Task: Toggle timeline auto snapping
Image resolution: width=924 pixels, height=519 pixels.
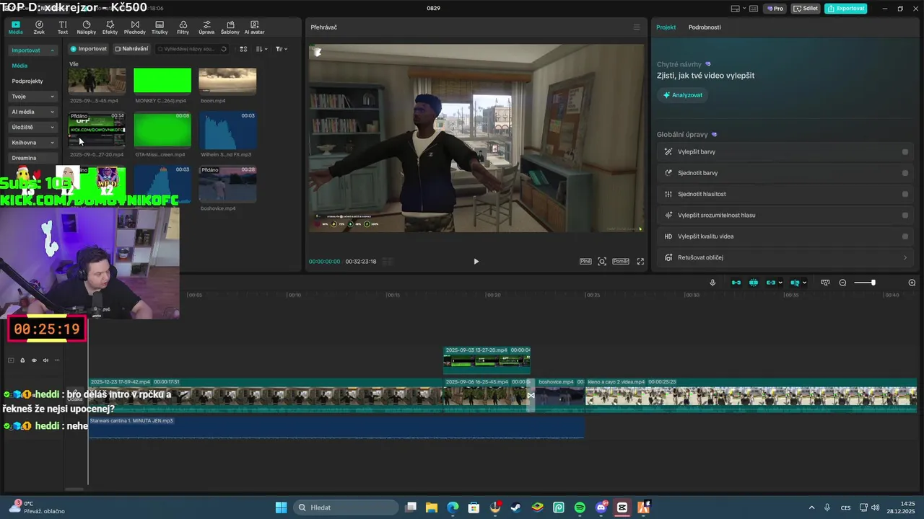Action: pyautogui.click(x=754, y=283)
